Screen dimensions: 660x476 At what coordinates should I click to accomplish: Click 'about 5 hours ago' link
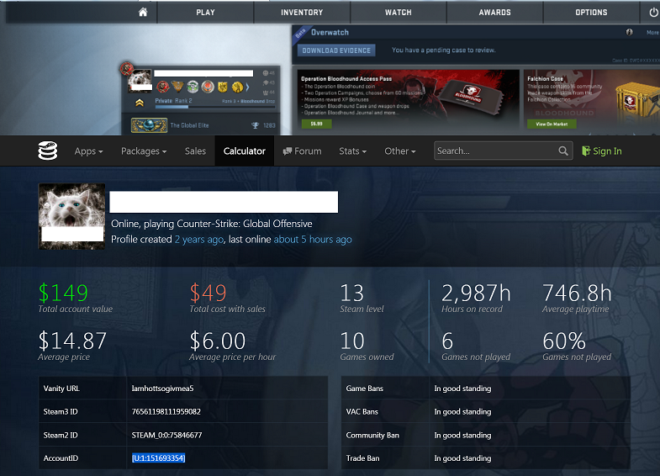(313, 239)
